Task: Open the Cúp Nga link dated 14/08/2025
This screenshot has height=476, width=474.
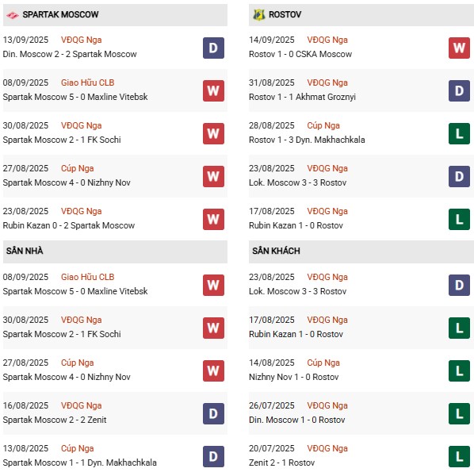Action: point(323,363)
